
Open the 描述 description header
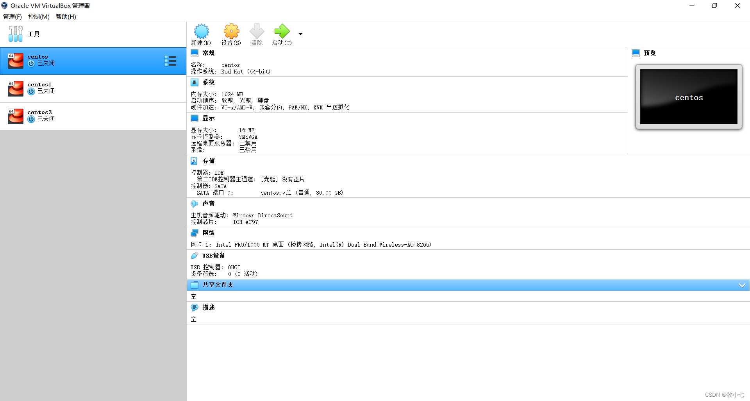click(209, 307)
